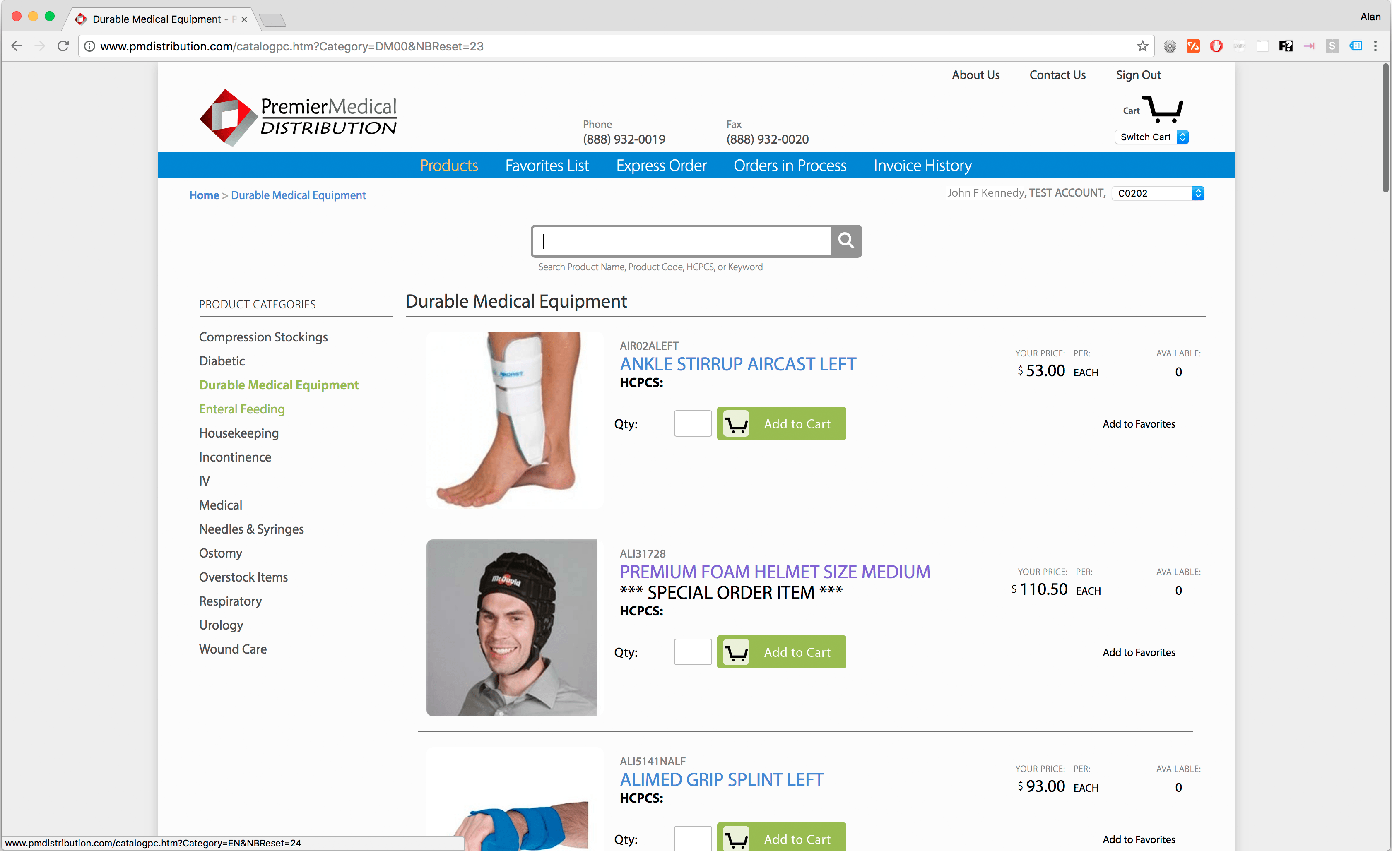Open a new browser tab

click(273, 21)
